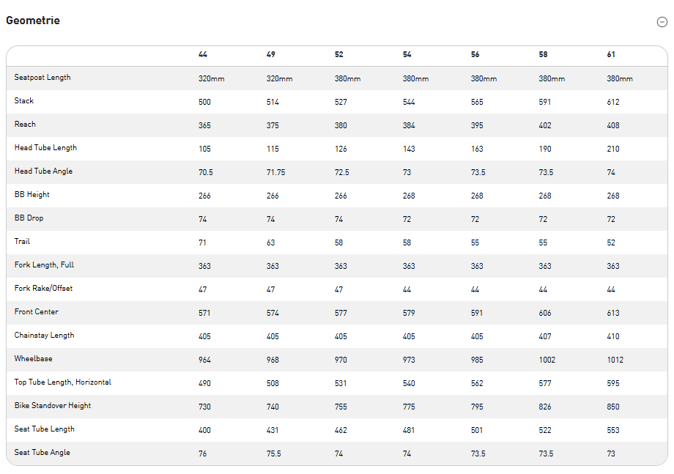
Task: Click the Seatpost Length row label
Action: click(x=42, y=78)
